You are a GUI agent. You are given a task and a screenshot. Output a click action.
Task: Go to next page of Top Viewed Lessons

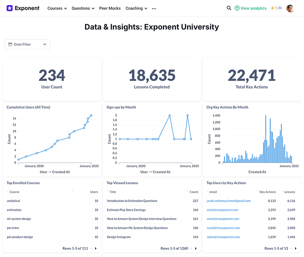click(196, 249)
